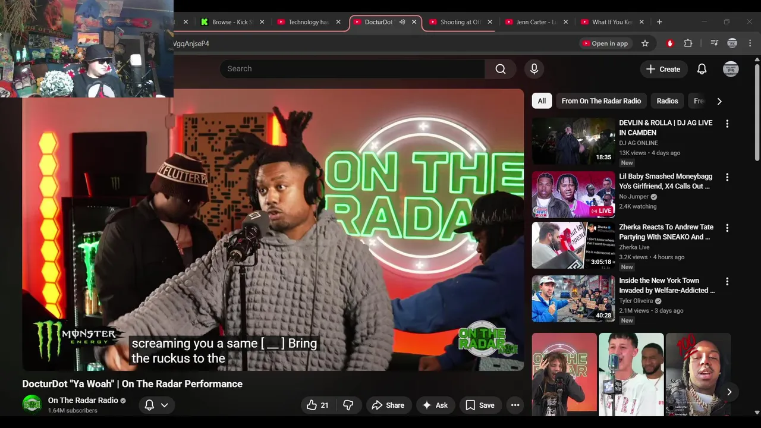Open the red ad-blocker extension icon
Image resolution: width=761 pixels, height=428 pixels.
pyautogui.click(x=670, y=43)
